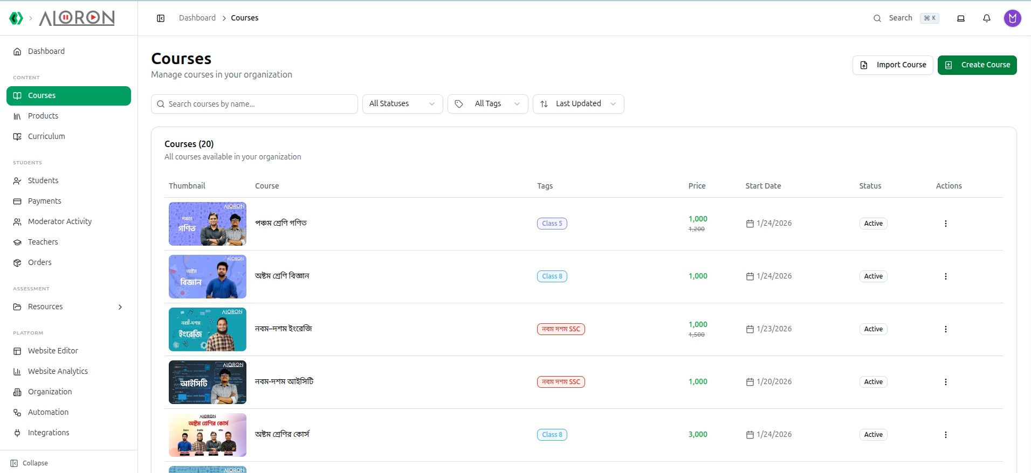This screenshot has width=1031, height=473.
Task: Click Active status of নবম-দশম আইসিটি row
Action: point(873,382)
